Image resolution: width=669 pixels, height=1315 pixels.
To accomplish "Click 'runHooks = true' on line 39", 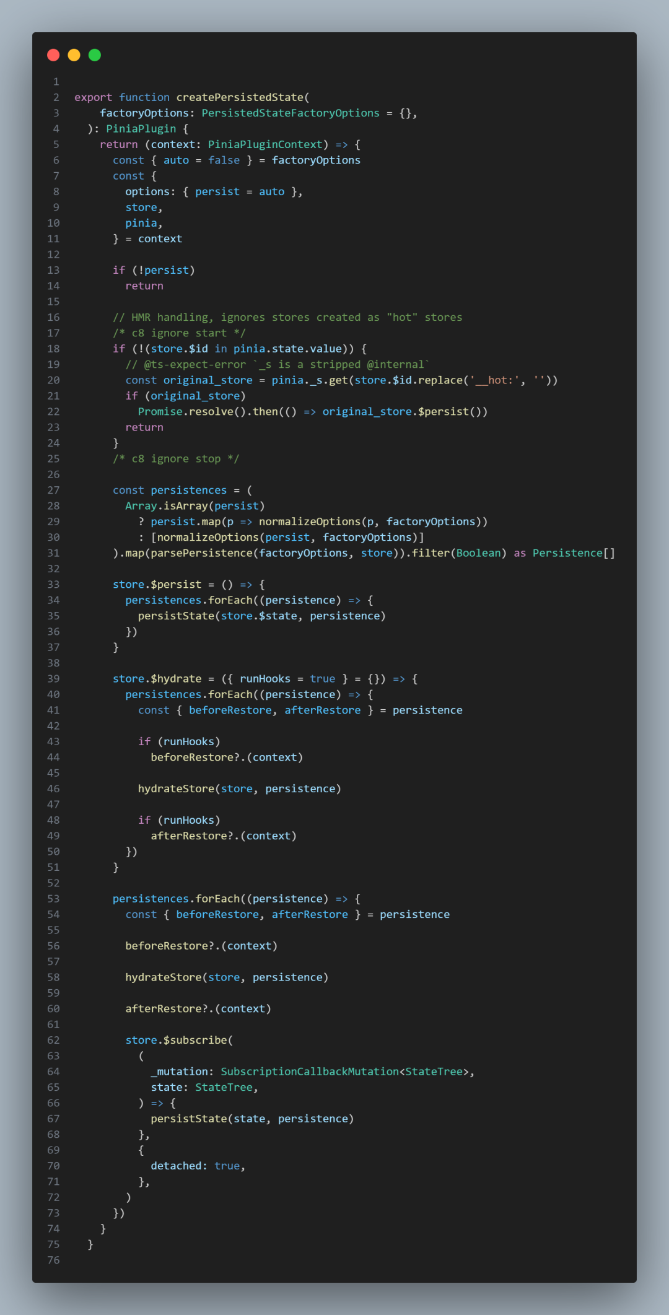I will (287, 679).
